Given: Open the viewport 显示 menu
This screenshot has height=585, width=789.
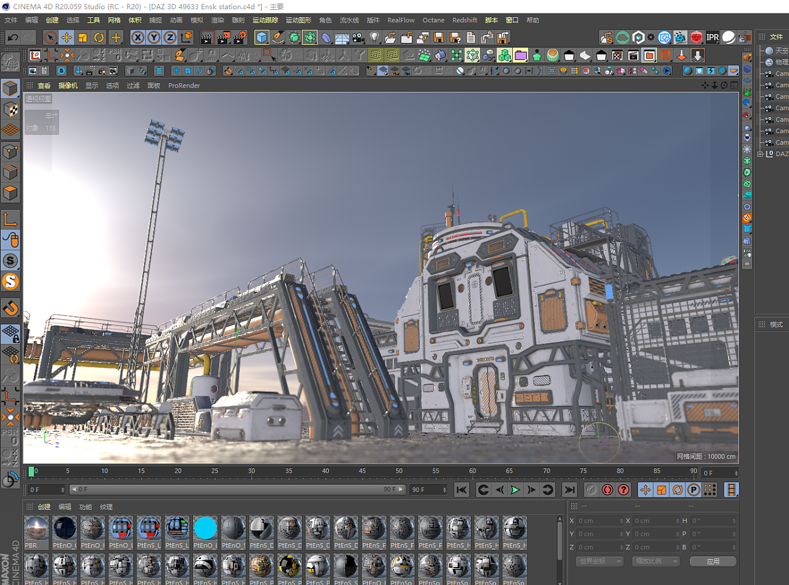Looking at the screenshot, I should point(92,86).
